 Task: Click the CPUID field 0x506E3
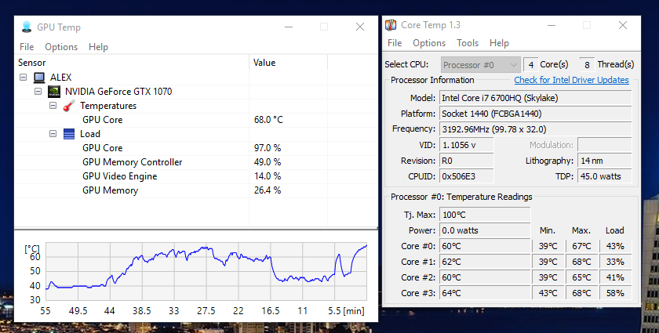coord(467,176)
